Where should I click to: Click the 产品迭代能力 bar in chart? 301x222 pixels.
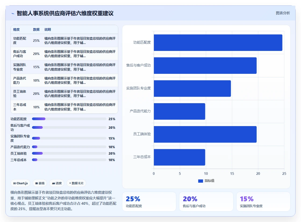coord(179,111)
